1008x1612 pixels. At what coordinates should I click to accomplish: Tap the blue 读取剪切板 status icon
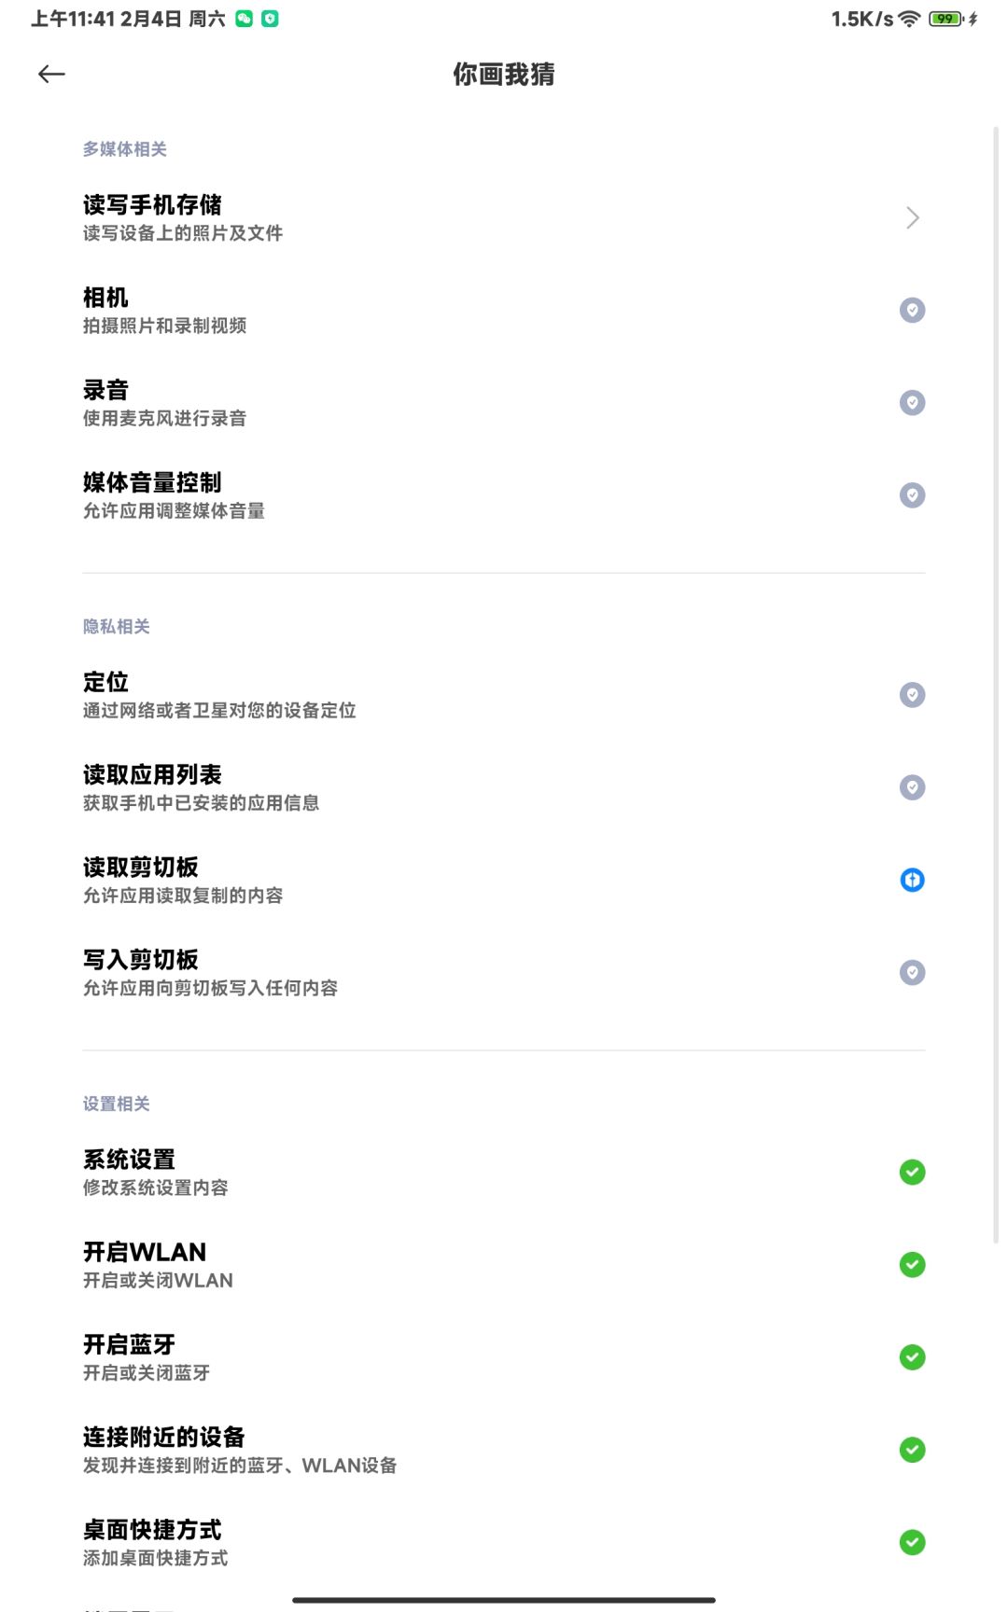point(912,880)
